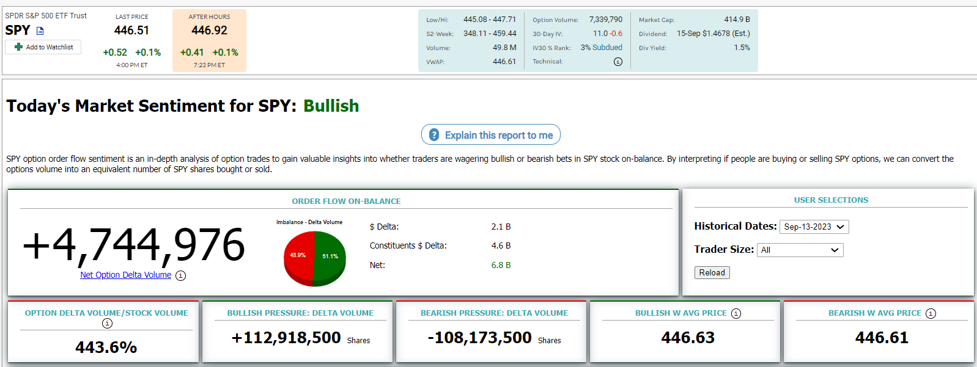Click the Div Yield value 1.5%
977x367 pixels.
(742, 48)
